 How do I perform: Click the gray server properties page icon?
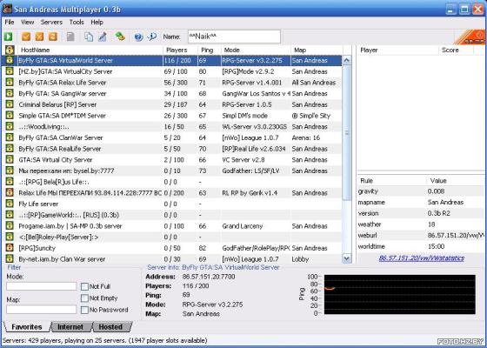pos(70,37)
